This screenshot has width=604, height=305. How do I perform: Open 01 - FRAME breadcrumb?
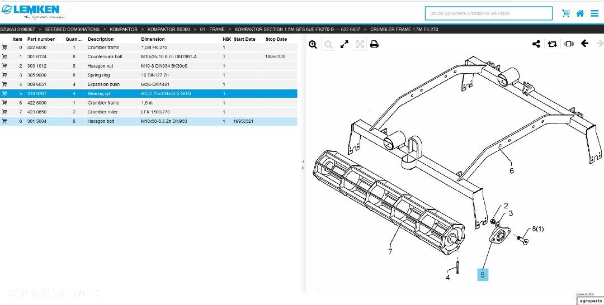coord(212,29)
